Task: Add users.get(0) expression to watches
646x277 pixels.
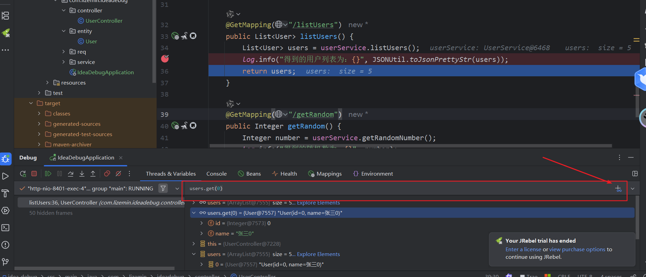Action: [x=618, y=189]
